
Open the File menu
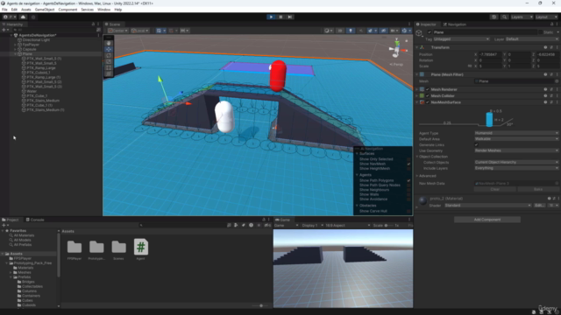pyautogui.click(x=4, y=10)
